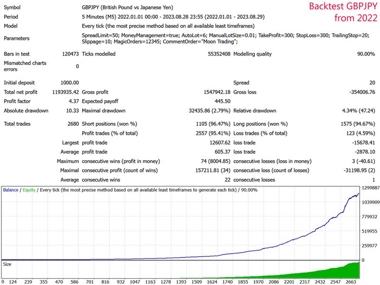Click the Relative drawdown value 4.34% (47.24)

pos(359,111)
